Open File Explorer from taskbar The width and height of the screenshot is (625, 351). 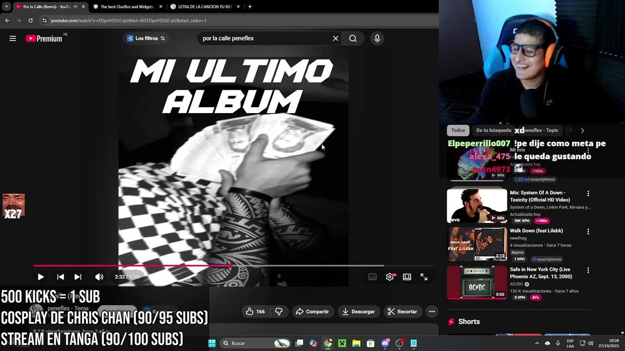pos(356,343)
